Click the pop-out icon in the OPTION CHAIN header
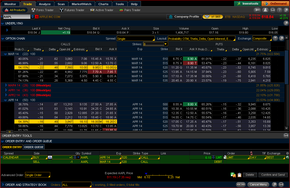This screenshot has height=188, width=290. pyautogui.click(x=281, y=38)
